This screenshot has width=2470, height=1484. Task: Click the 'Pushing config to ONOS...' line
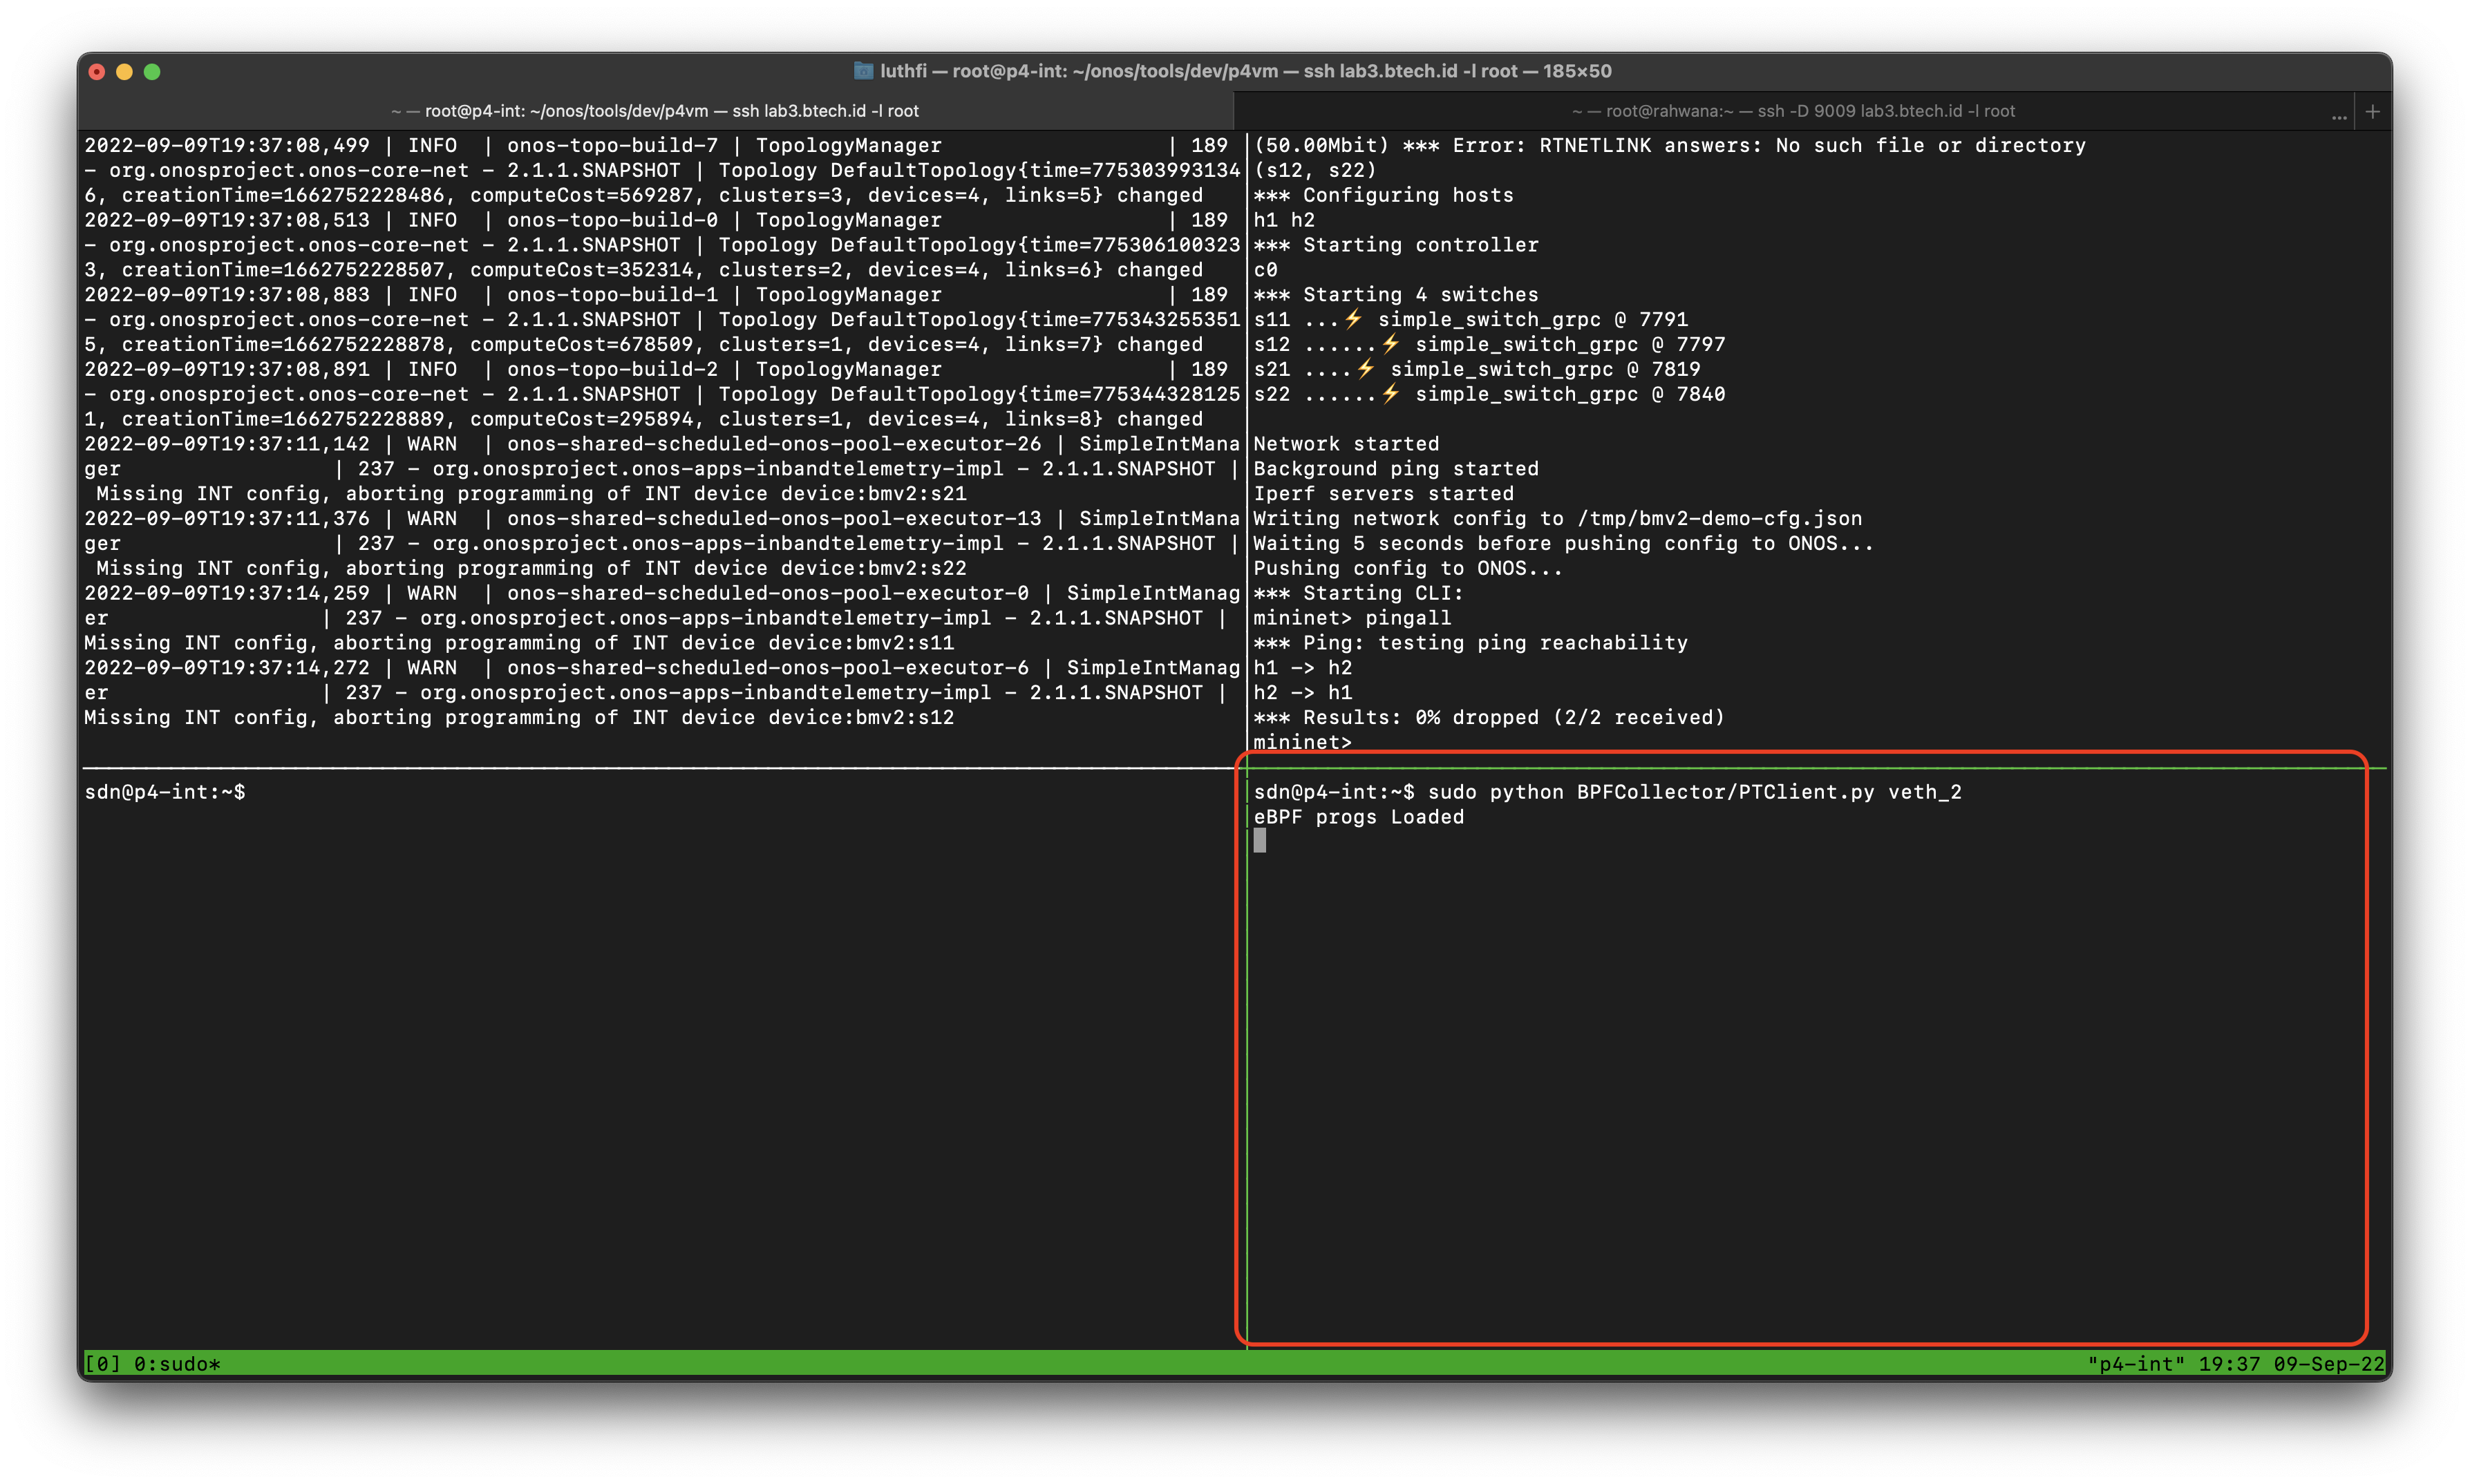[x=1408, y=568]
